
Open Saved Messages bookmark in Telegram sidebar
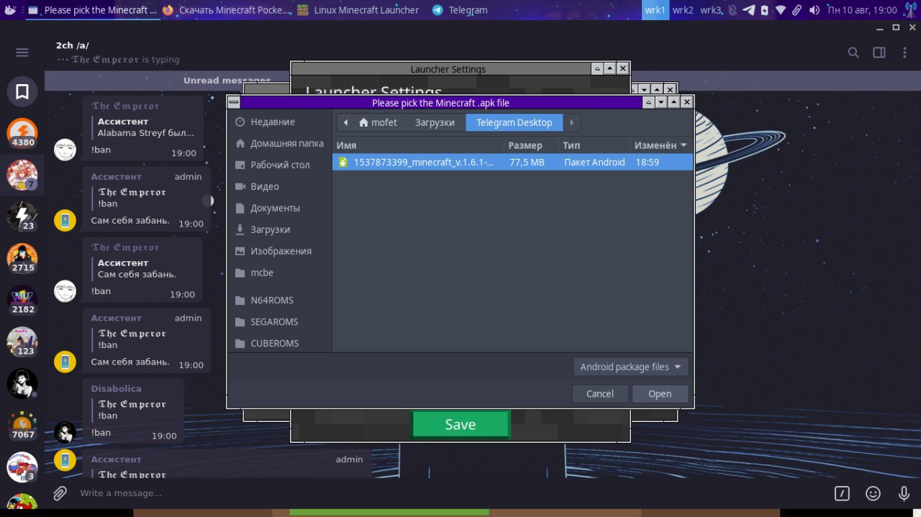click(22, 92)
